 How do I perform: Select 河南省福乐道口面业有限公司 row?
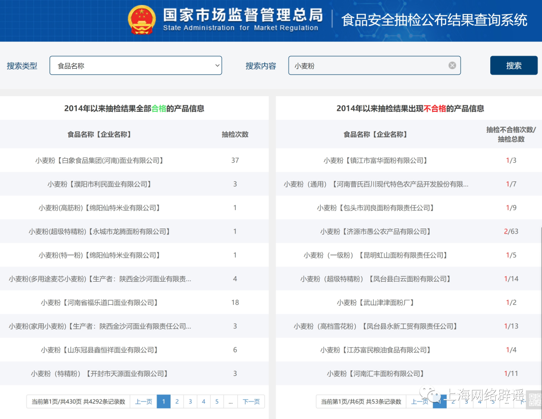(99, 302)
